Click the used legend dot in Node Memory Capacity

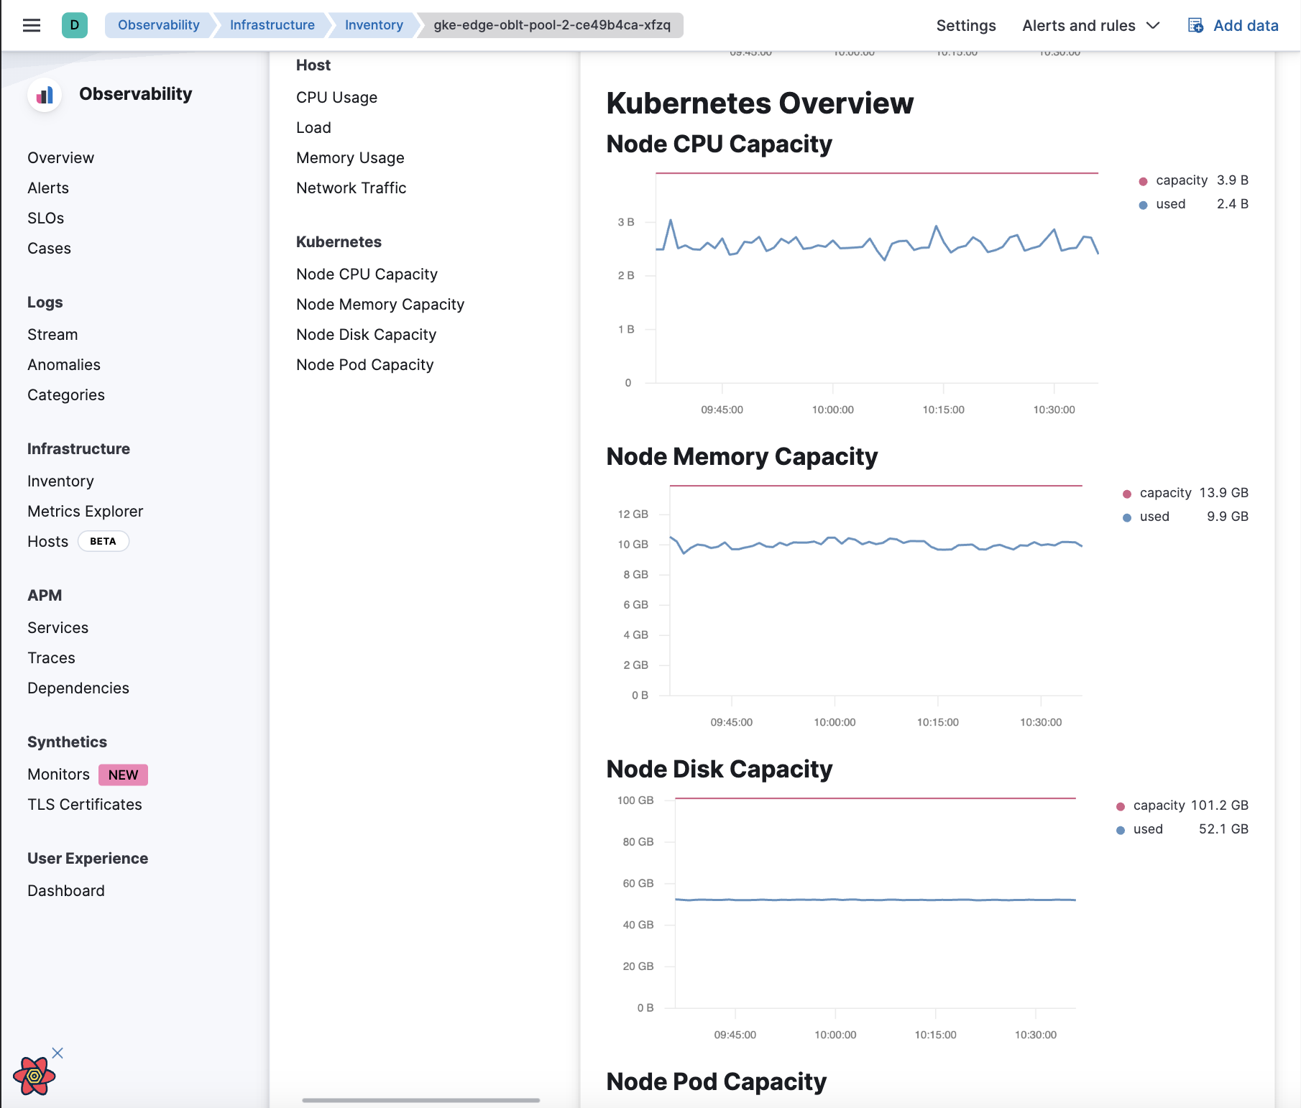pyautogui.click(x=1127, y=517)
